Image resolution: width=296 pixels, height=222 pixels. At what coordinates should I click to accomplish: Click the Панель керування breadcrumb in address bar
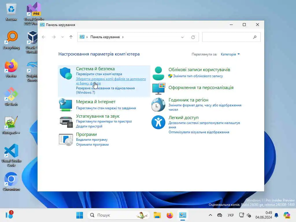(x=105, y=37)
